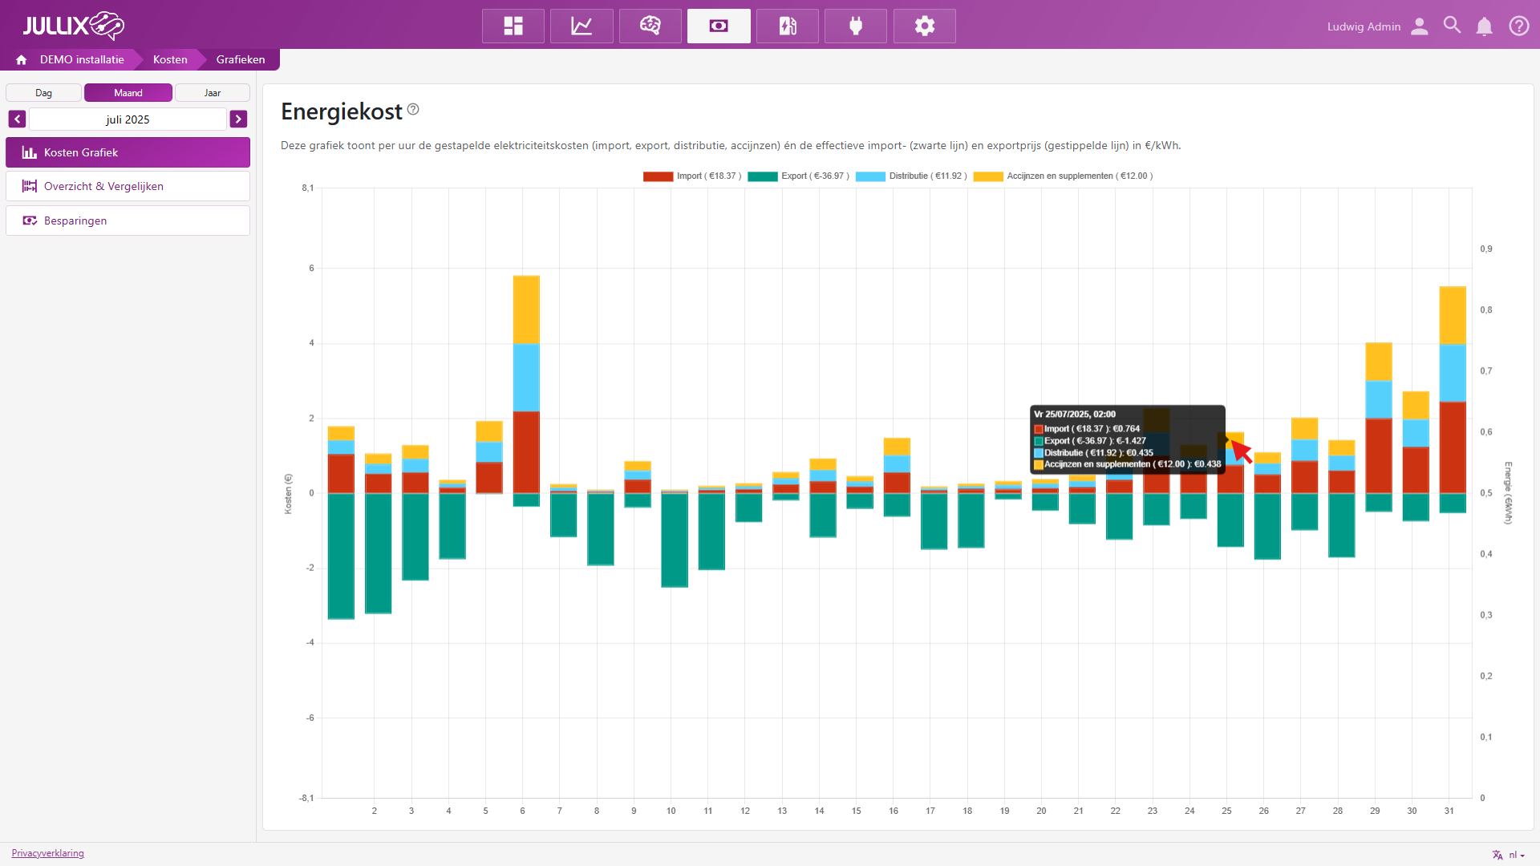Go to next month with right arrow

coord(238,119)
